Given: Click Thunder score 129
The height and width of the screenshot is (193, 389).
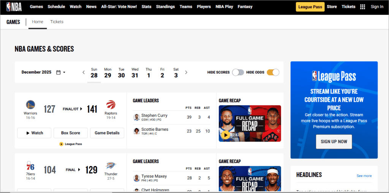Looking at the screenshot, I should pyautogui.click(x=92, y=170).
